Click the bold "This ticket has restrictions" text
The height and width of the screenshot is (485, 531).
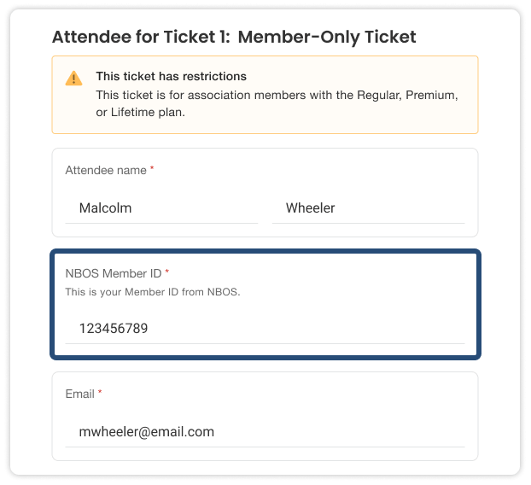click(x=171, y=76)
